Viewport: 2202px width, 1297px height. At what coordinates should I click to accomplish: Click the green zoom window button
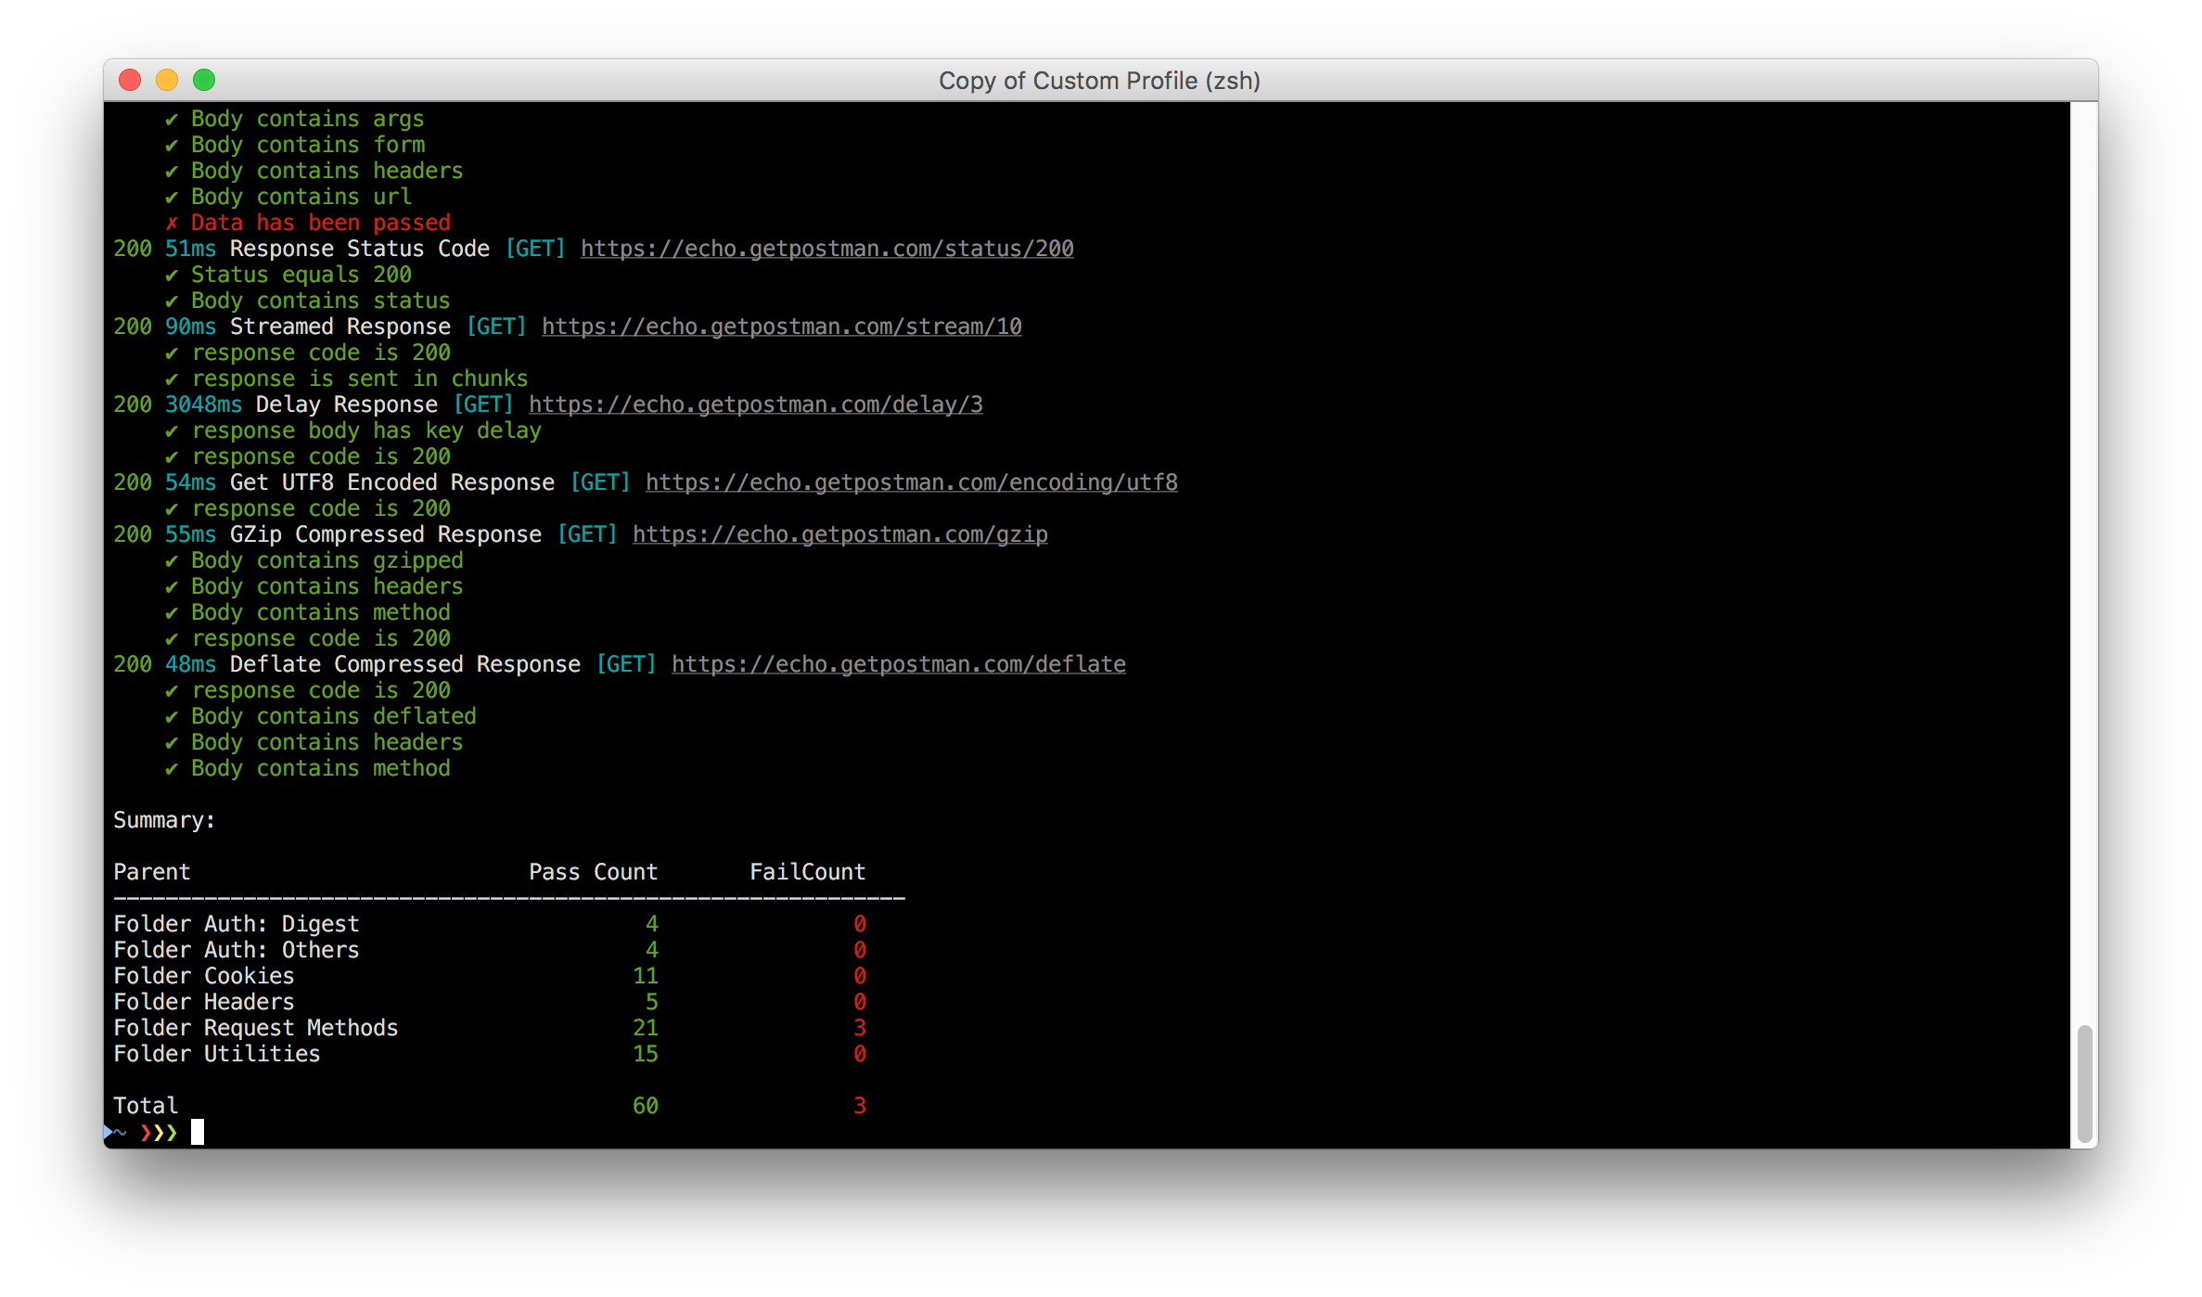[x=204, y=81]
